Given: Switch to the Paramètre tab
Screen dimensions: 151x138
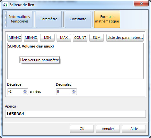Looking at the screenshot, I should click(x=49, y=19).
